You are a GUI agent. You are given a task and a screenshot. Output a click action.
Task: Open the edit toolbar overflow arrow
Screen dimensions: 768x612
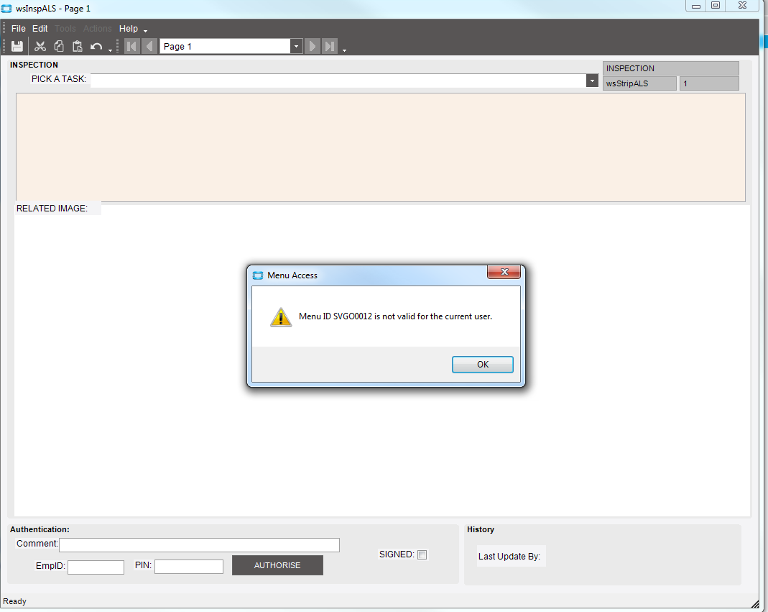(x=110, y=50)
